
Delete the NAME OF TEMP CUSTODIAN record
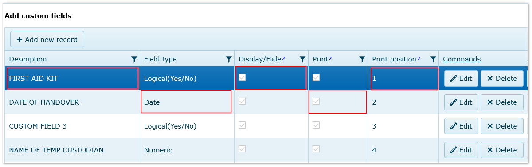pyautogui.click(x=502, y=150)
